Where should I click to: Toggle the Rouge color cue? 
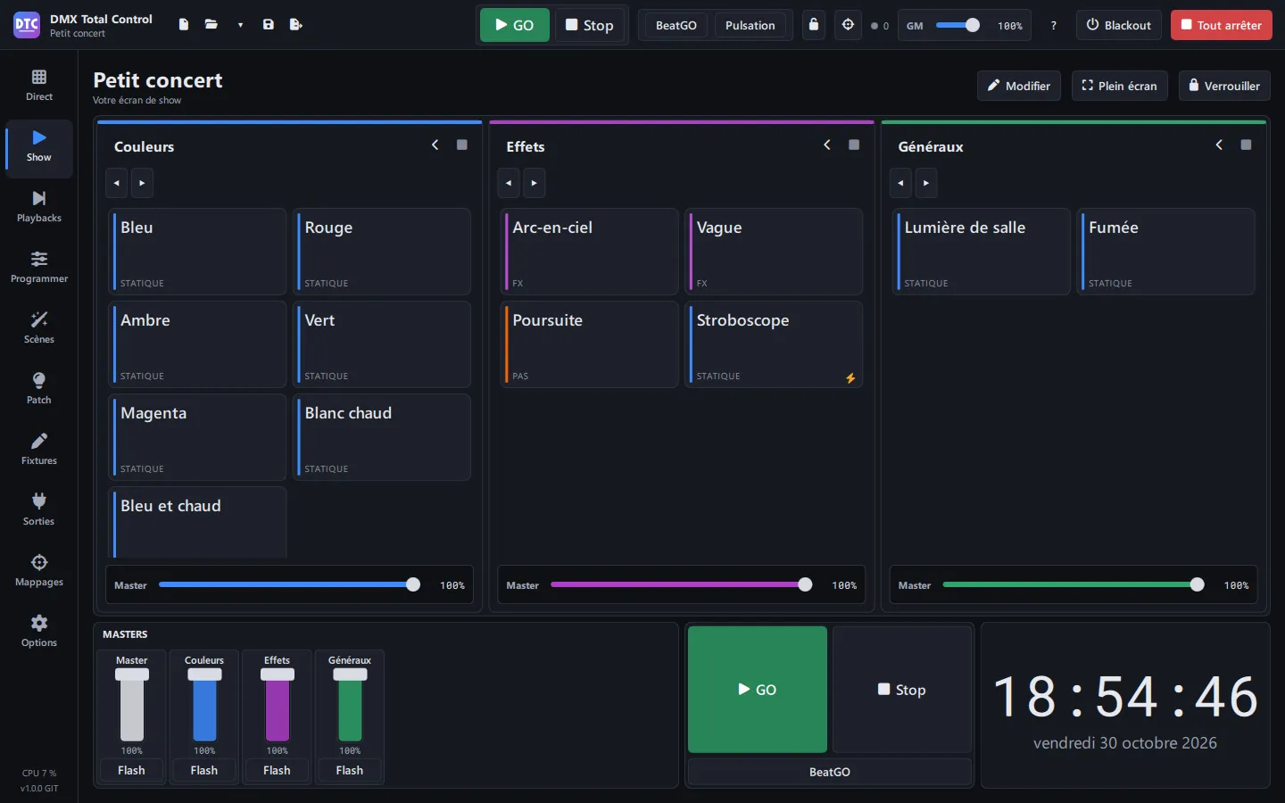pos(382,252)
